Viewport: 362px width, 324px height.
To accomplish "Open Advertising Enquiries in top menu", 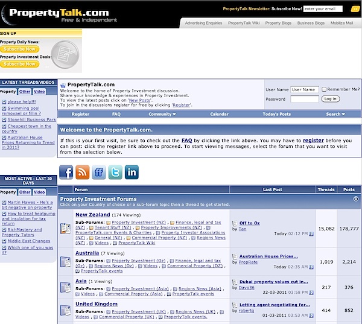I will (x=203, y=23).
